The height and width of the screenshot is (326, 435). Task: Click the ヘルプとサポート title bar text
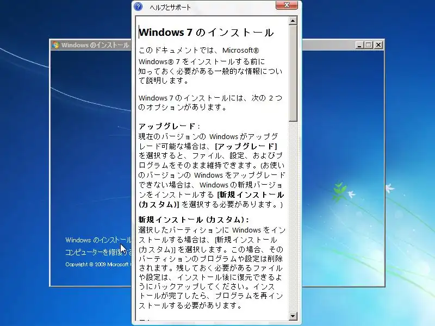tap(170, 8)
